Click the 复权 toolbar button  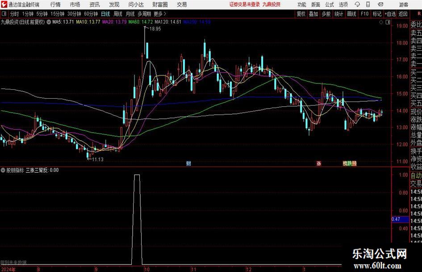tap(301, 14)
